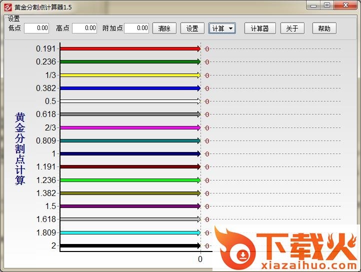Minimize the calculator window
The width and height of the screenshot is (361, 272).
coord(313,5)
